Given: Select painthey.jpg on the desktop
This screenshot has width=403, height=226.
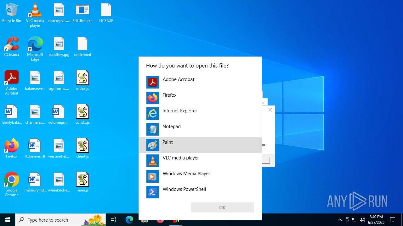Looking at the screenshot, I should (59, 47).
